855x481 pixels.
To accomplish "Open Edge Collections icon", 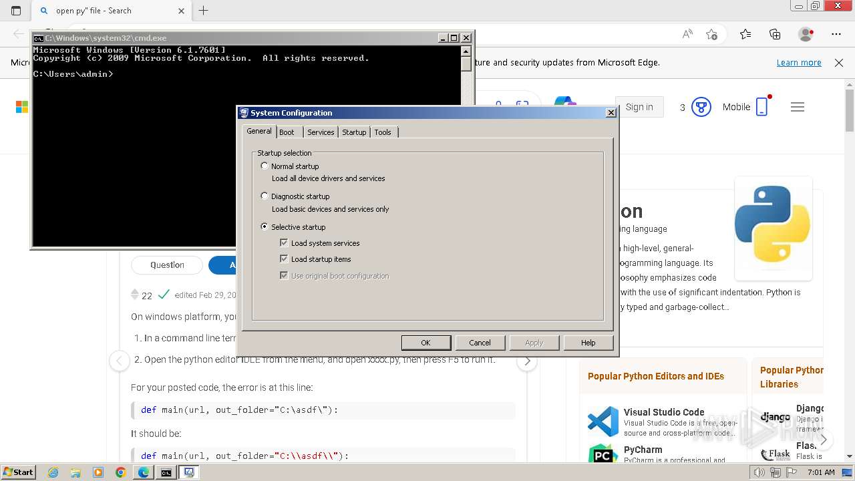I will click(x=775, y=34).
